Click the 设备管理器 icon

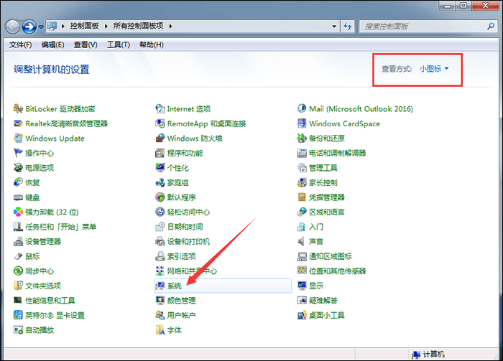click(x=18, y=242)
